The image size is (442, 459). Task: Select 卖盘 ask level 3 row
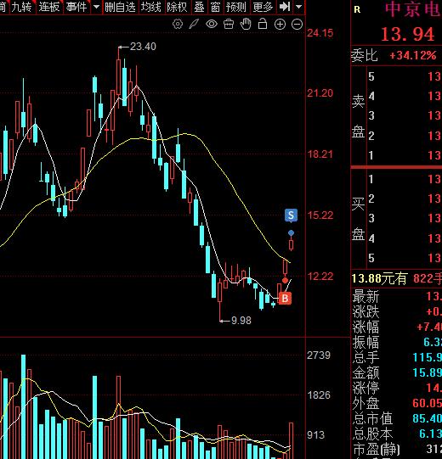tap(405, 115)
